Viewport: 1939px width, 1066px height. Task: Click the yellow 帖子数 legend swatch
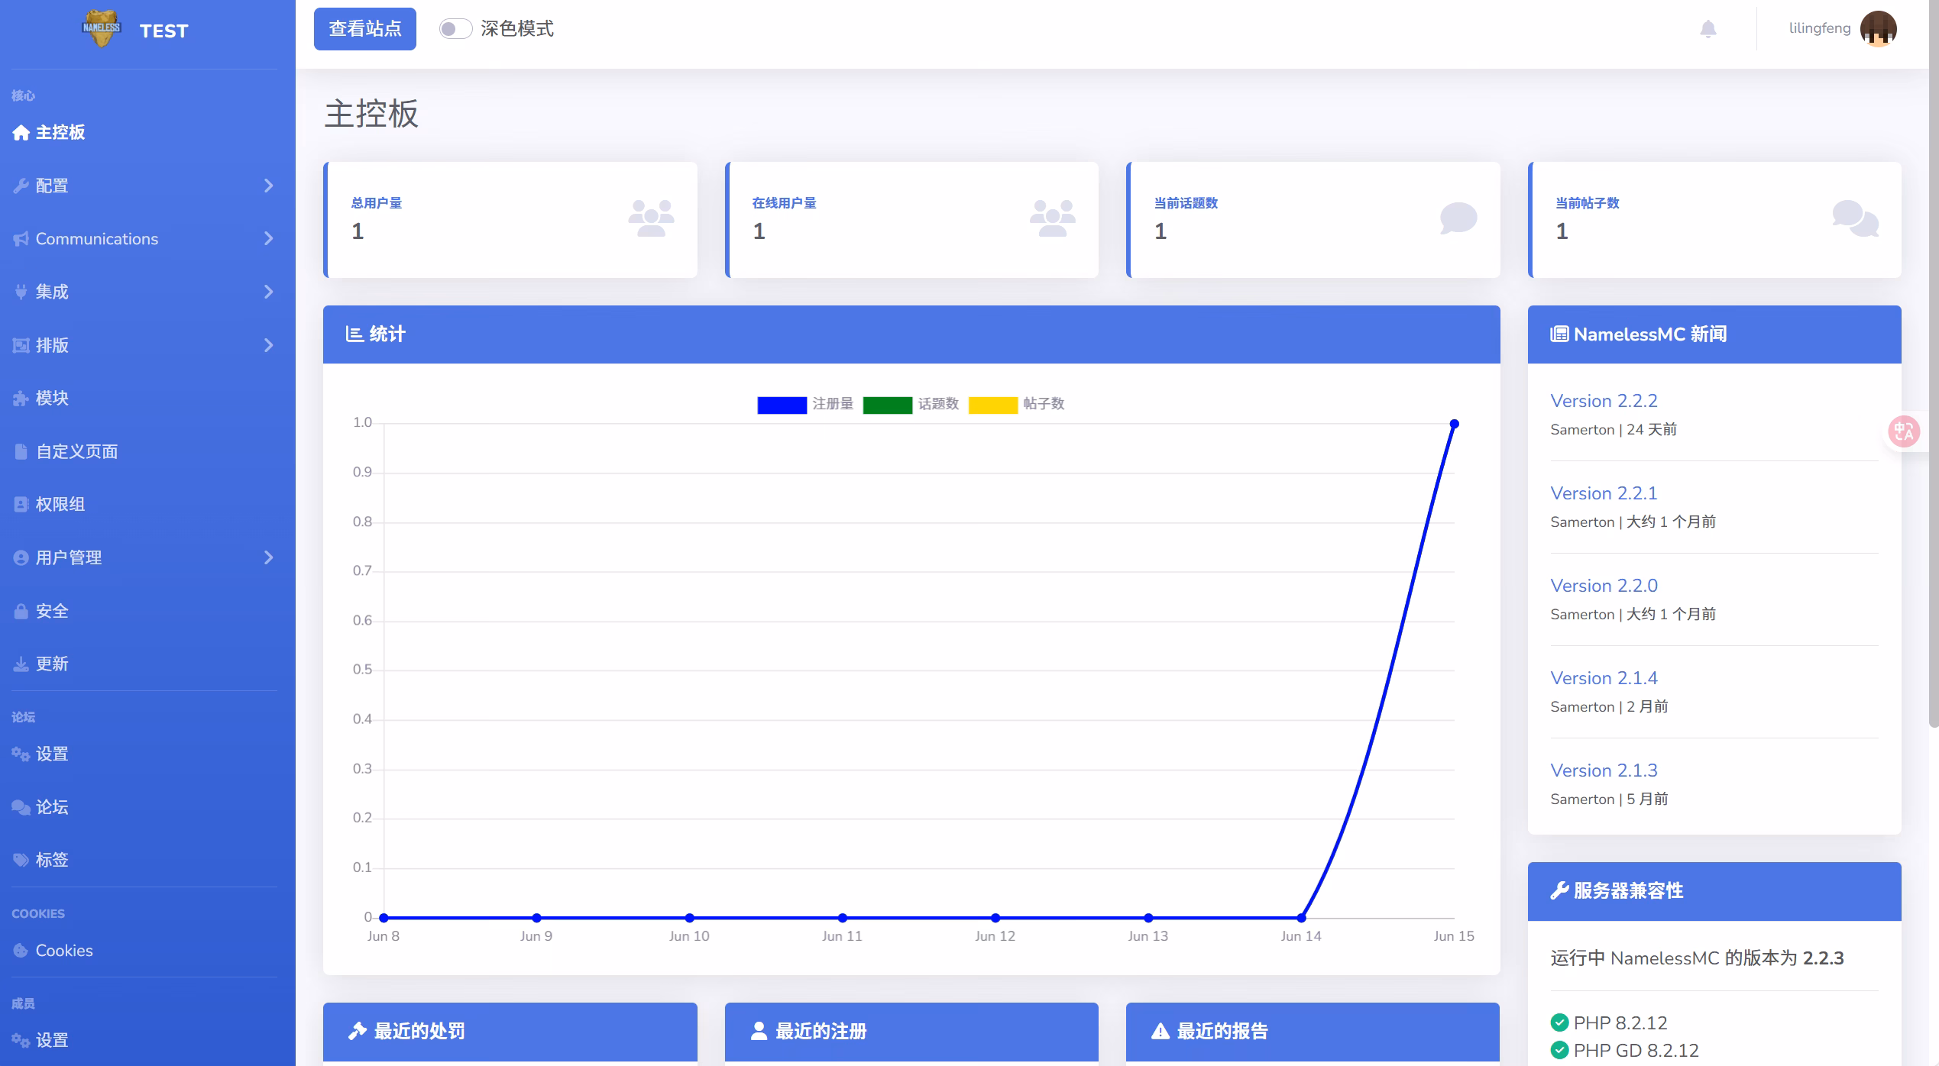(992, 405)
